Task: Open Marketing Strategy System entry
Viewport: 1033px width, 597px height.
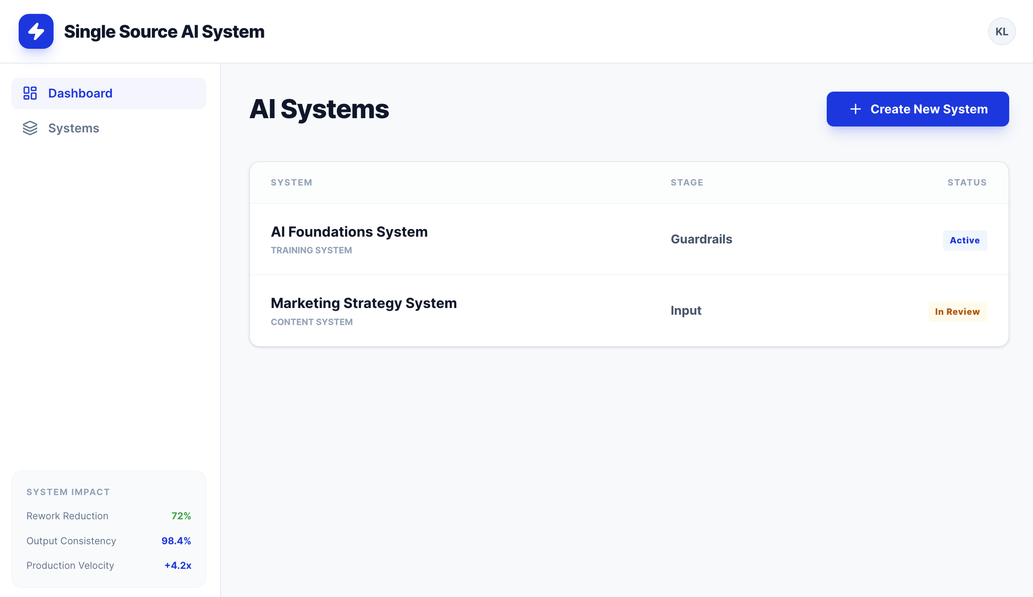Action: coord(363,303)
